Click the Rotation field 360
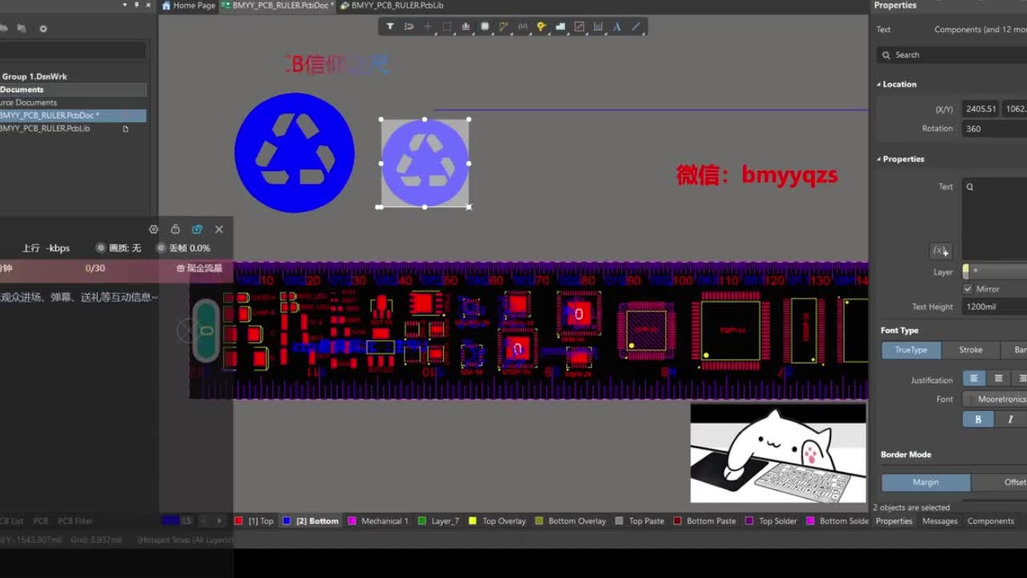Viewport: 1027px width, 578px height. point(994,128)
